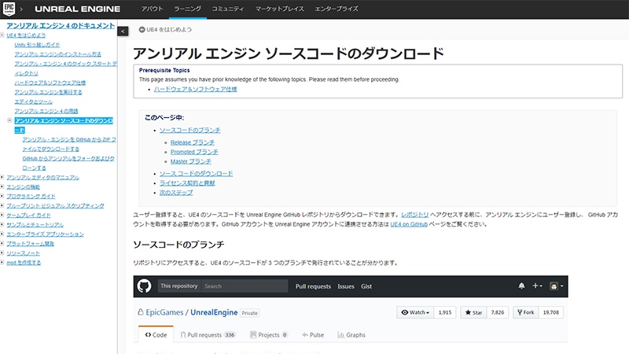The width and height of the screenshot is (629, 354).
Task: Open the コミュニティ menu
Action: [228, 9]
